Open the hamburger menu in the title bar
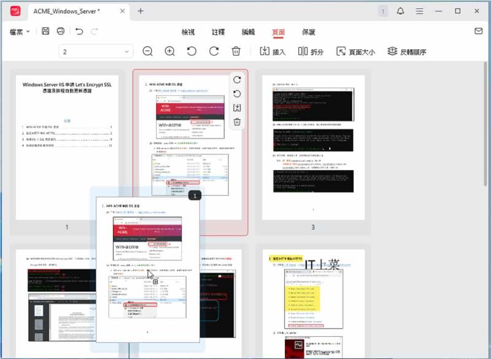This screenshot has height=359, width=491. 419,11
